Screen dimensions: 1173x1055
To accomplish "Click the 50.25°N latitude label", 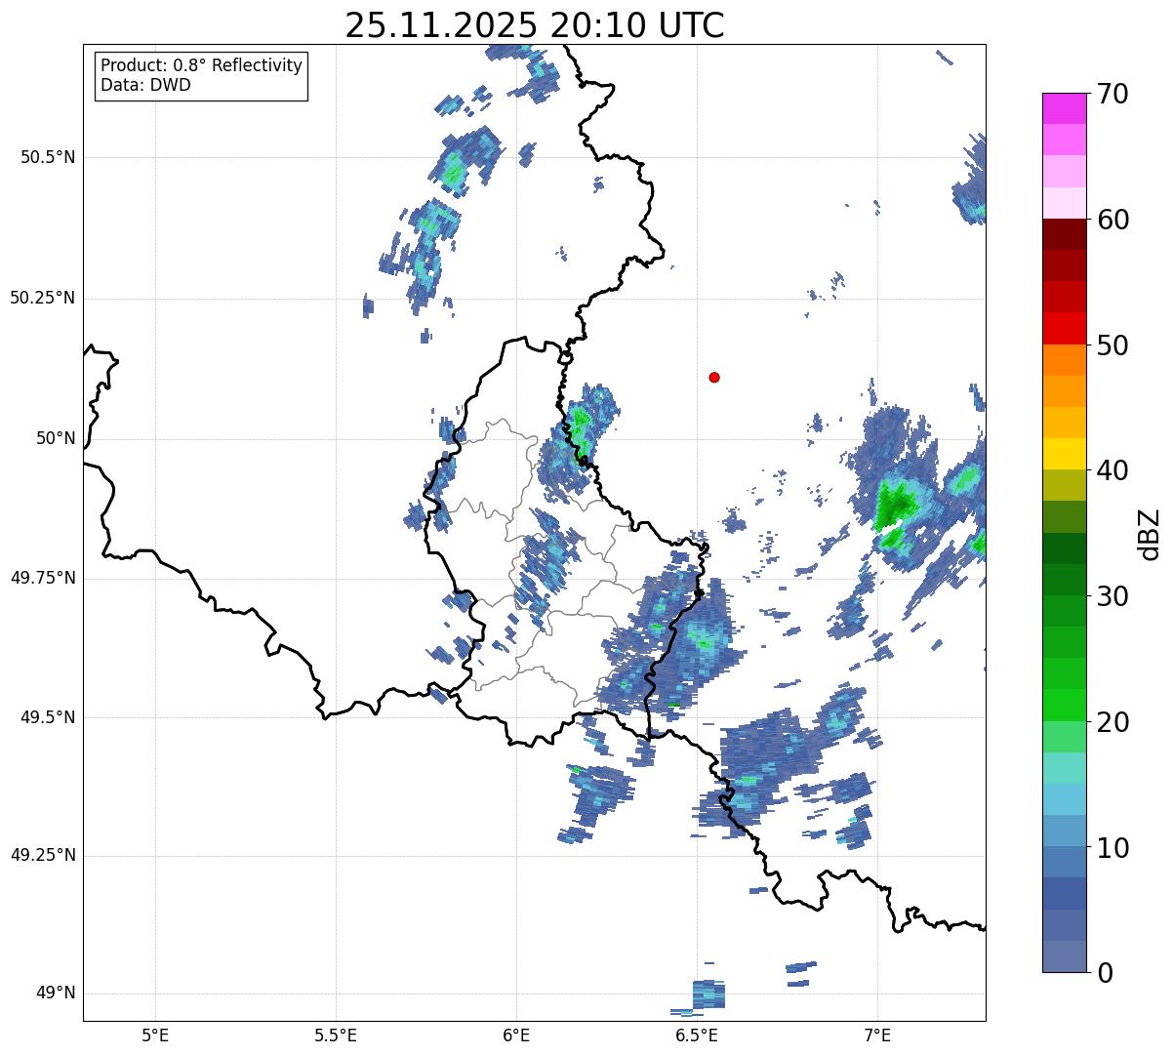I will point(43,298).
